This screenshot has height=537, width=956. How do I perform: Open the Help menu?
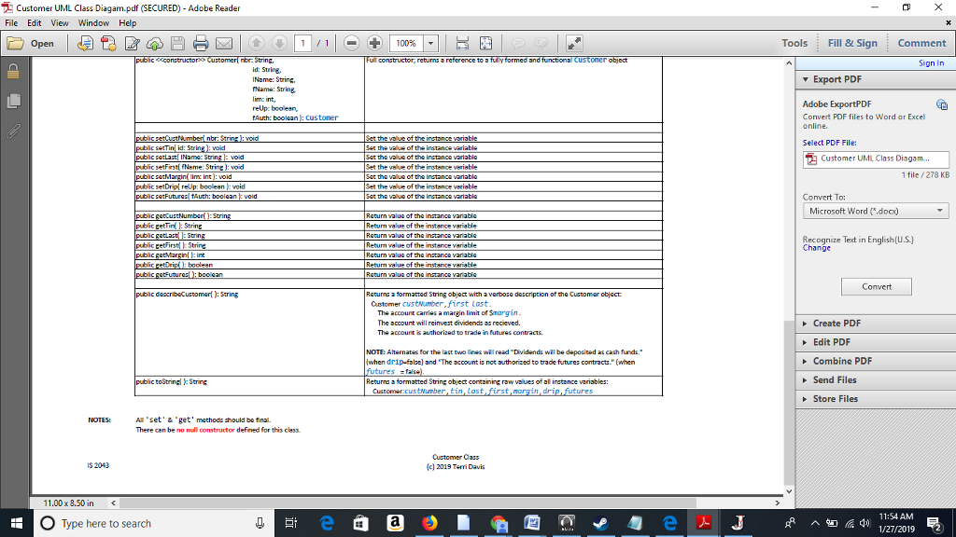point(127,23)
